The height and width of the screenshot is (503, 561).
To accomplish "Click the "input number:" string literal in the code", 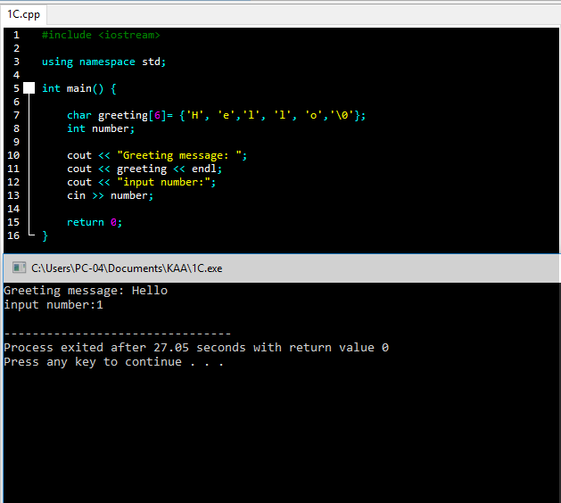I will click(163, 182).
